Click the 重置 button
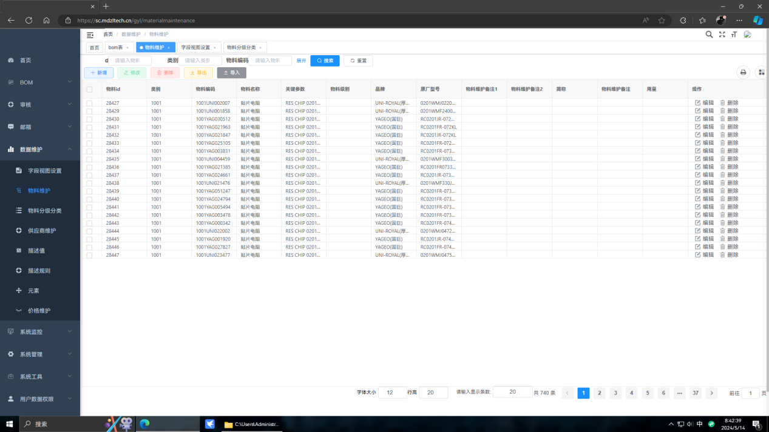The width and height of the screenshot is (769, 432). point(358,61)
